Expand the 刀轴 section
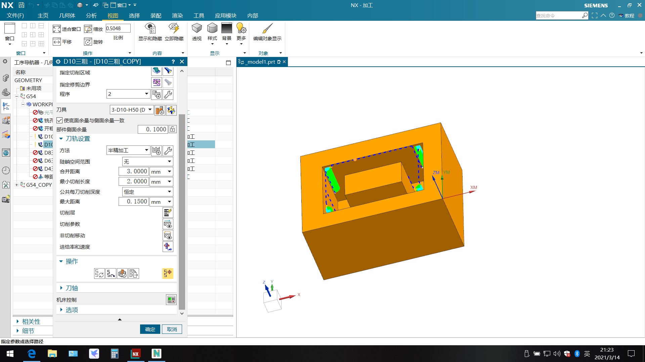Image resolution: width=645 pixels, height=362 pixels. pyautogui.click(x=69, y=288)
